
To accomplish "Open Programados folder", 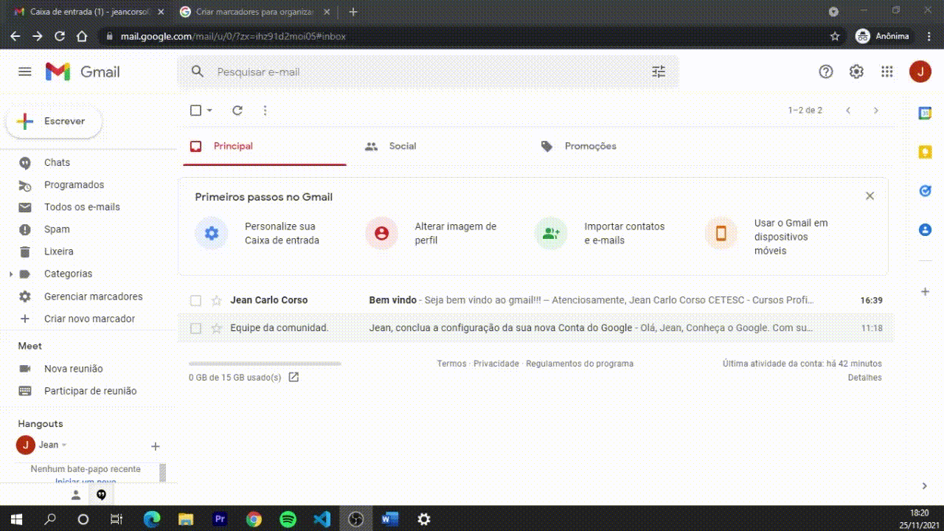I will [74, 185].
